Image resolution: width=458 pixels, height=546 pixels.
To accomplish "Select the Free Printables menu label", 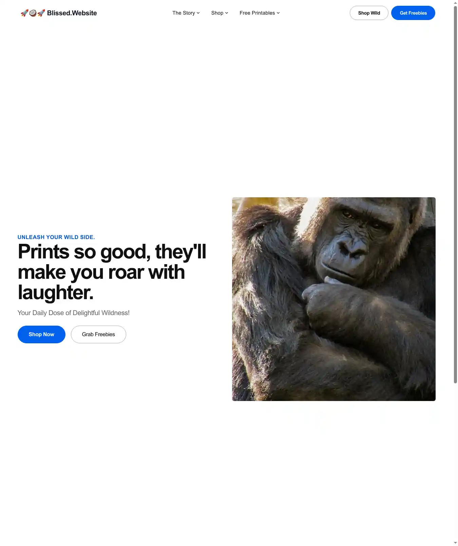I will tap(257, 13).
